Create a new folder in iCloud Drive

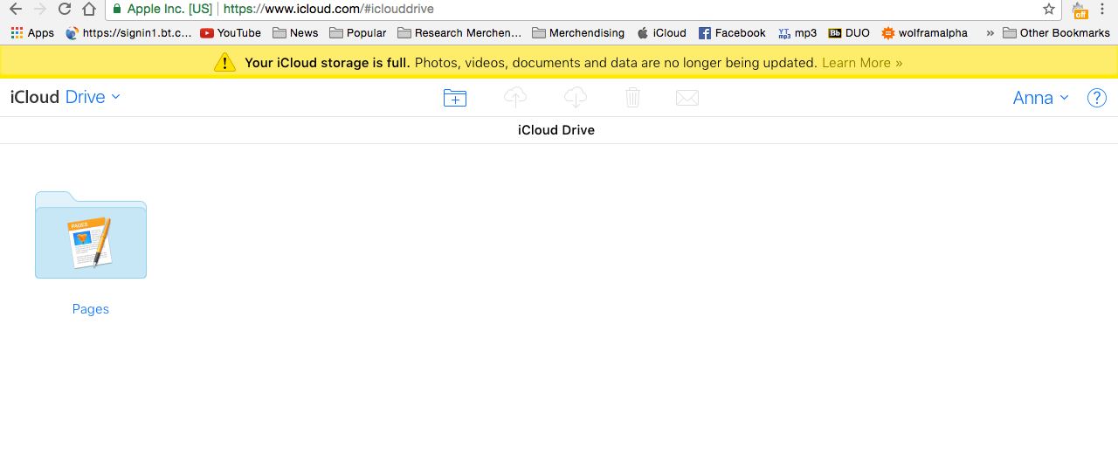coord(455,98)
